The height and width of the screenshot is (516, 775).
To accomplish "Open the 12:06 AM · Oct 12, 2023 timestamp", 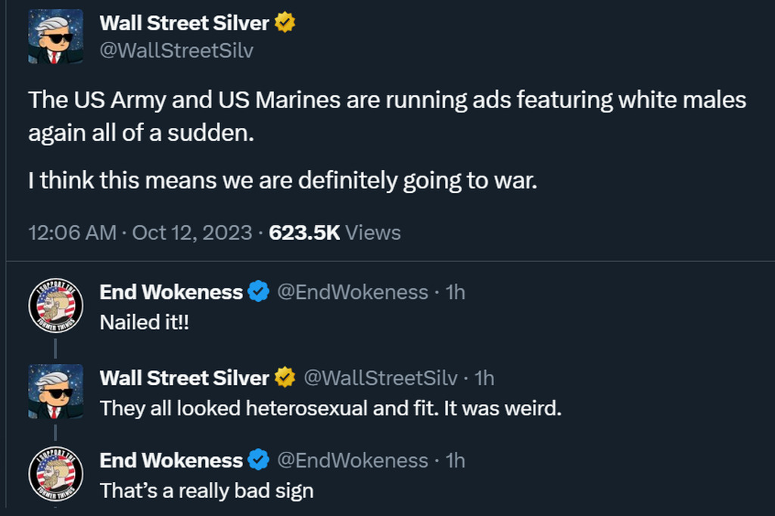I will [x=140, y=232].
